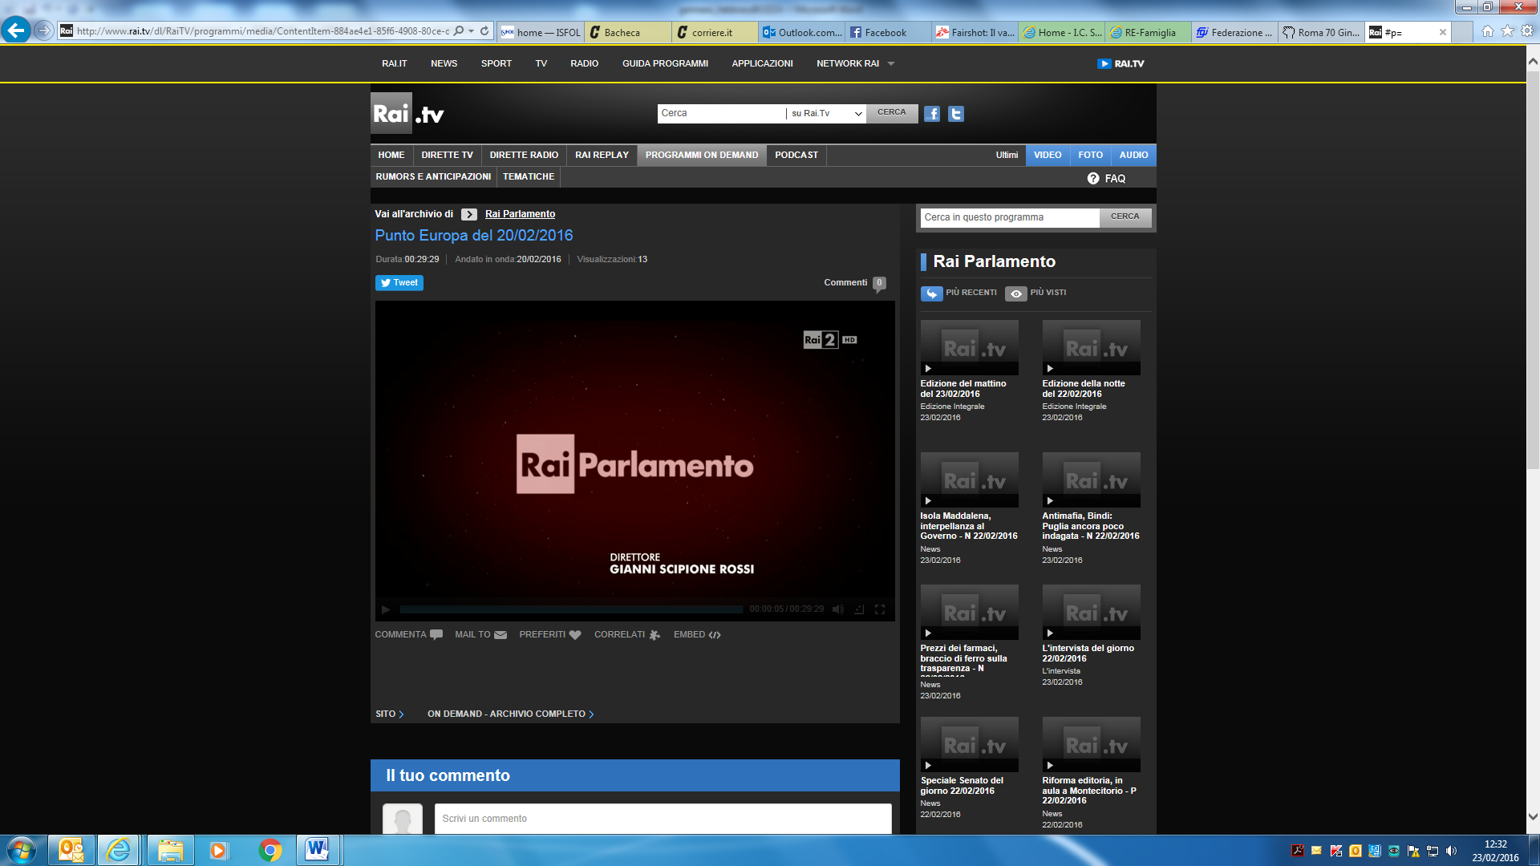
Task: Mute the video player volume
Action: (838, 609)
